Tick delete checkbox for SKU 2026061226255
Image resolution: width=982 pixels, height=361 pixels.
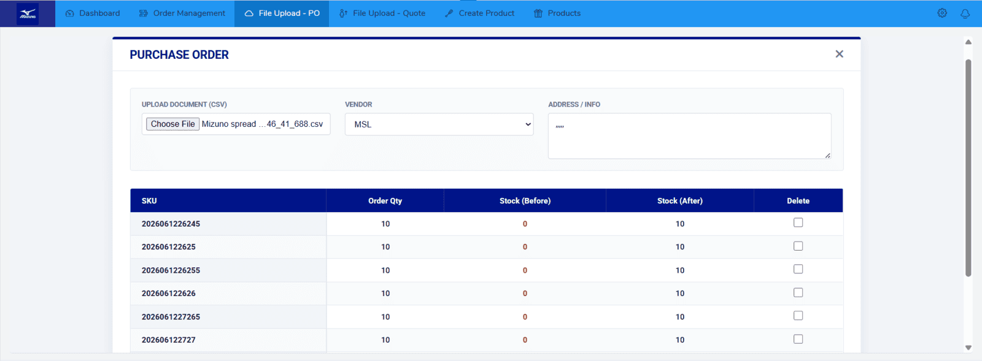pos(798,269)
